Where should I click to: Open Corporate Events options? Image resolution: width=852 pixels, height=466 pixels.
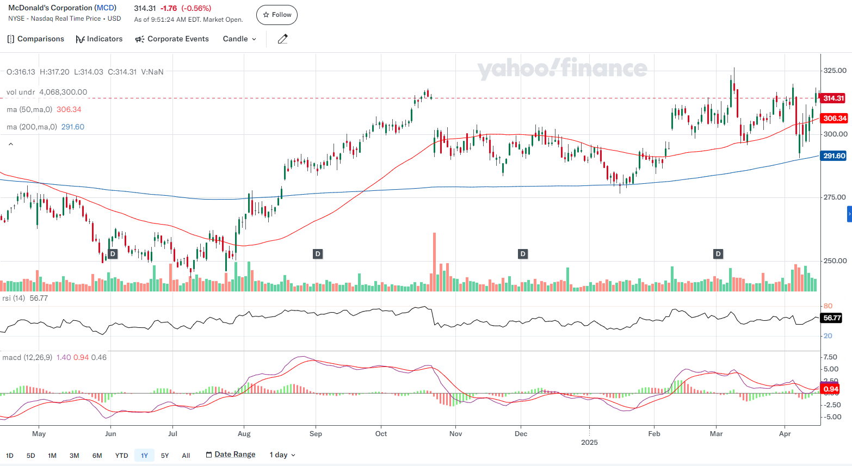[172, 39]
